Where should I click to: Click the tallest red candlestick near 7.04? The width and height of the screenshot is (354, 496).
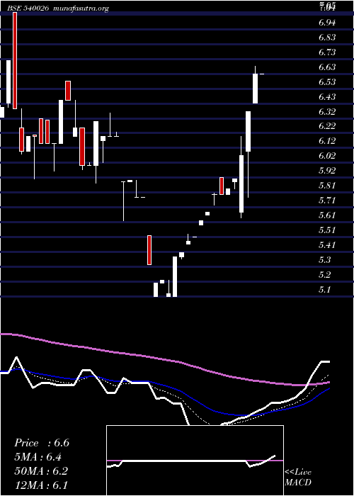point(15,61)
